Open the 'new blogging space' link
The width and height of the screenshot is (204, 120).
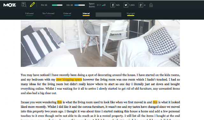(69, 80)
